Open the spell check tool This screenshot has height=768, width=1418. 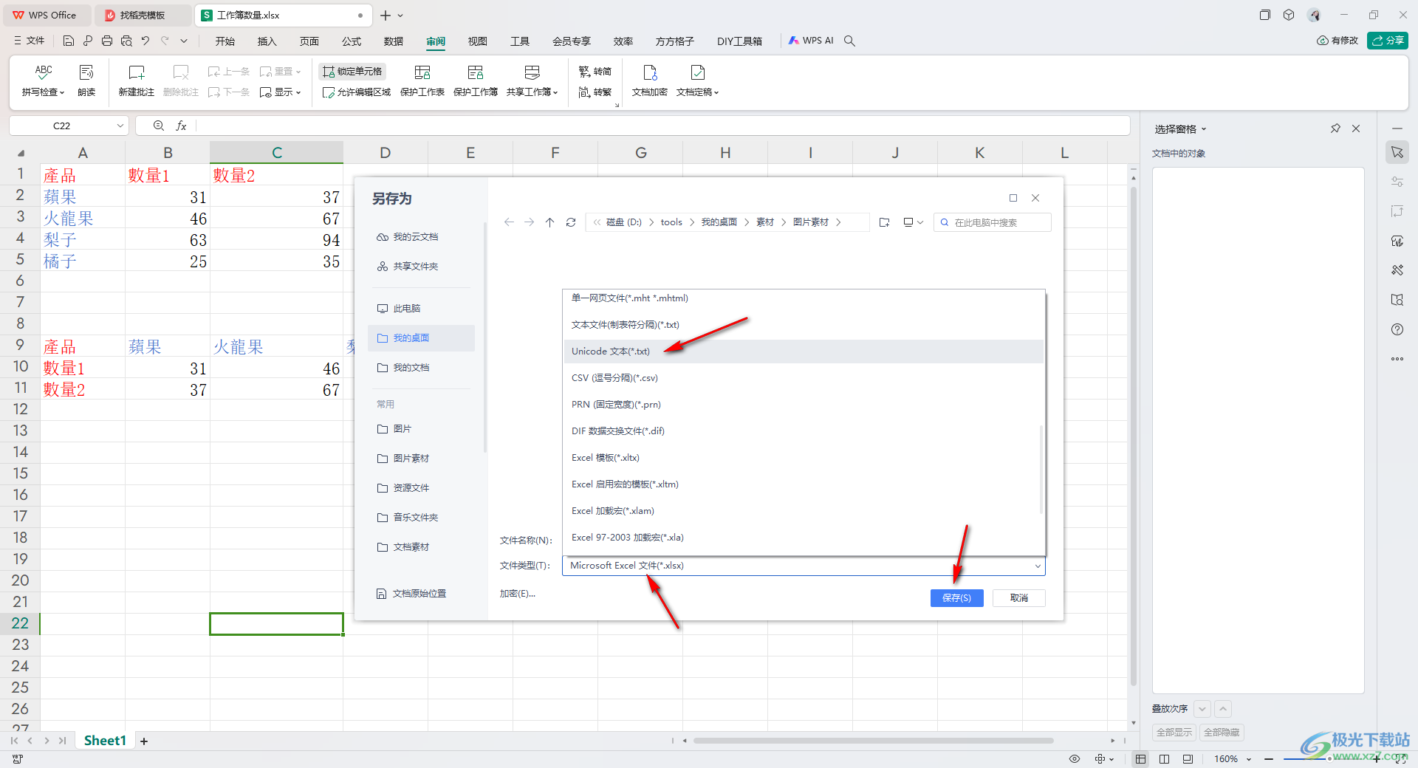44,80
